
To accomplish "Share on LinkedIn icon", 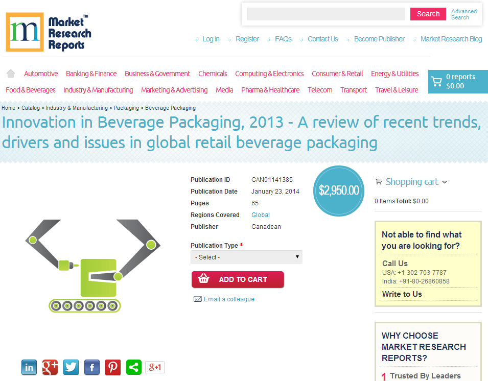I will (29, 367).
